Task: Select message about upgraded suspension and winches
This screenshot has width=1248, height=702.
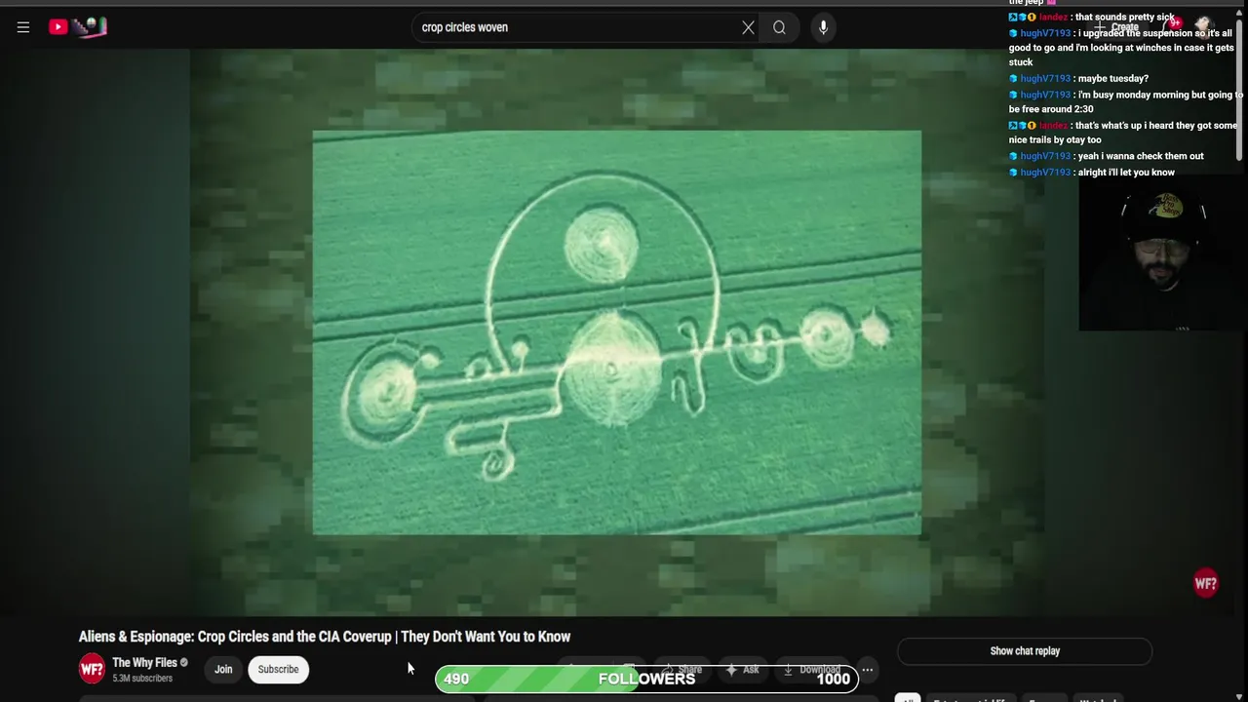Action: click(x=1121, y=48)
